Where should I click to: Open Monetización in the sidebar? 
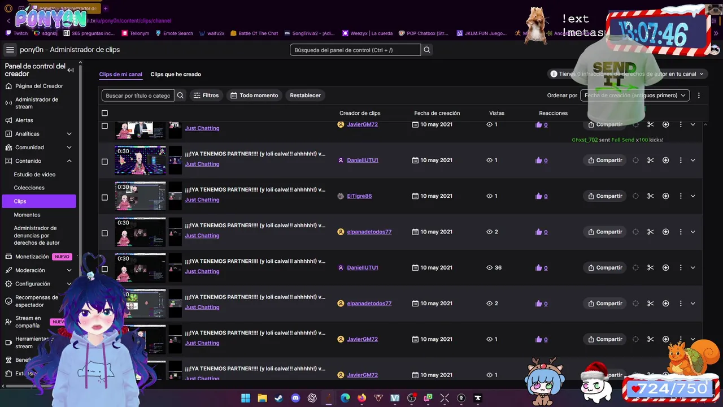pos(32,257)
